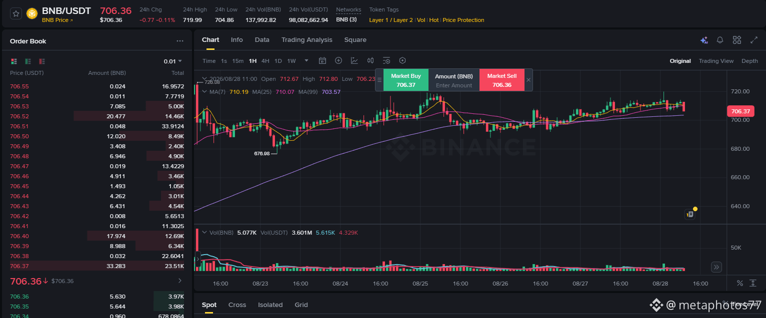Switch to Trading View chart mode
766x318 pixels.
[x=716, y=61]
